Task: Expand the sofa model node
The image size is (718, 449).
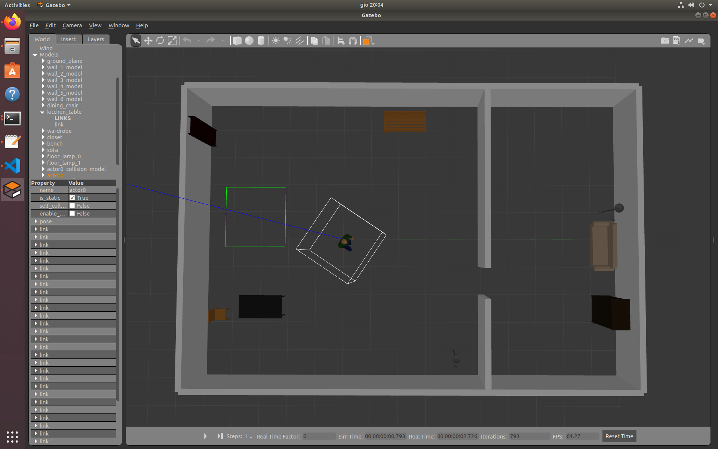Action: (43, 150)
